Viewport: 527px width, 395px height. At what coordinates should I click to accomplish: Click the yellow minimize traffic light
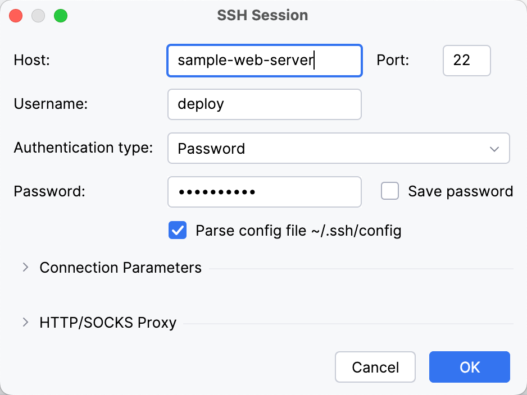click(x=38, y=16)
